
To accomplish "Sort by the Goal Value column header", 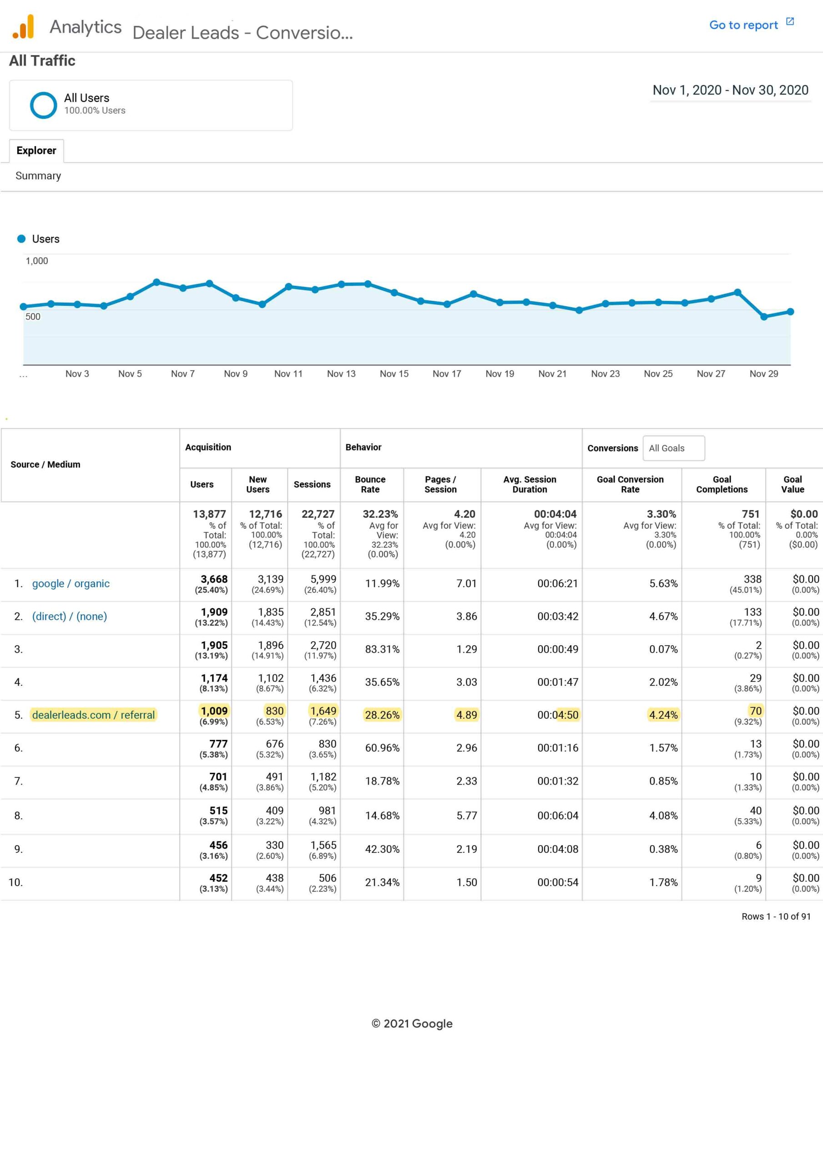I will [x=793, y=485].
